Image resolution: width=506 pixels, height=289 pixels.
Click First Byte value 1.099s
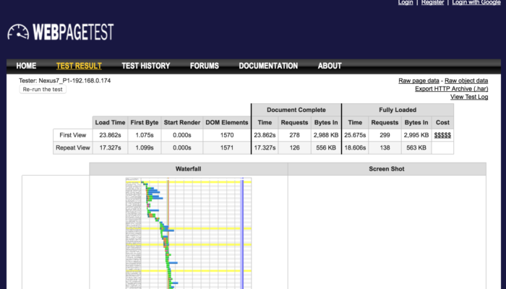point(145,147)
